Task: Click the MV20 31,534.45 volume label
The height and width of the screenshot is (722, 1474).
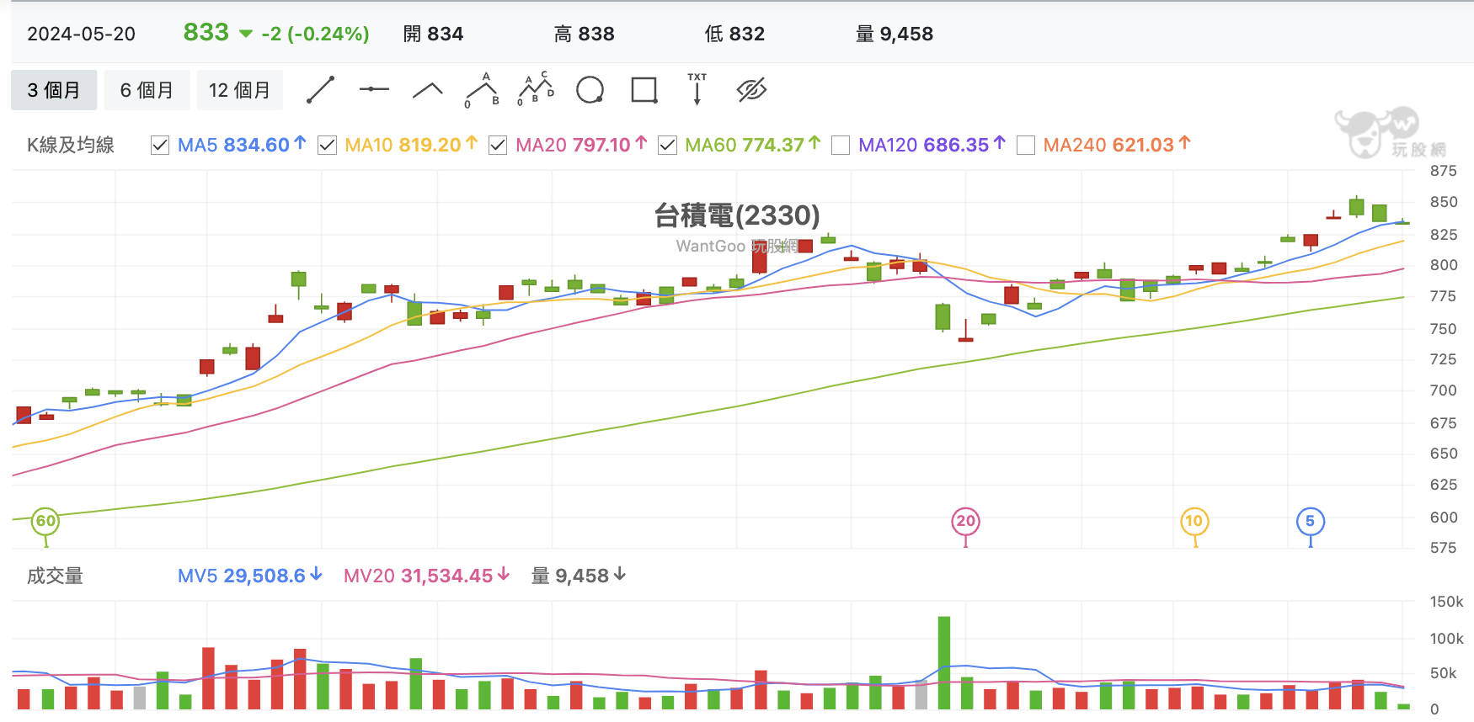Action: point(426,576)
